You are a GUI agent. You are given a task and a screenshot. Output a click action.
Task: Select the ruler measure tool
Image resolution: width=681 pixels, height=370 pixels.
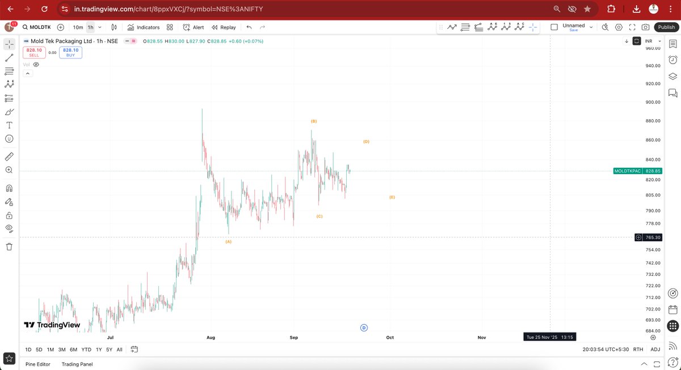[9, 156]
